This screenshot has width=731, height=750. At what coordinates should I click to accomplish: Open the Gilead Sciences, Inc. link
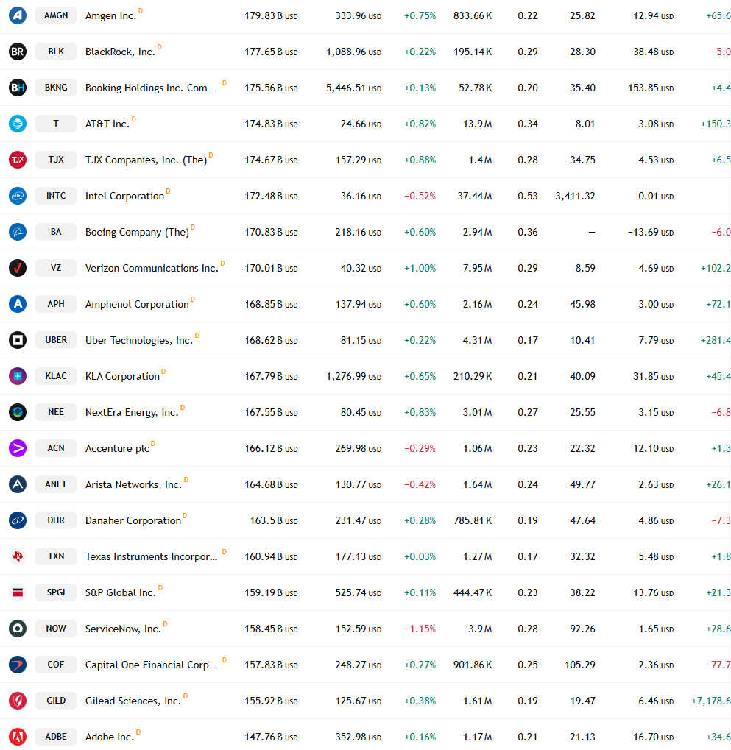tap(133, 701)
